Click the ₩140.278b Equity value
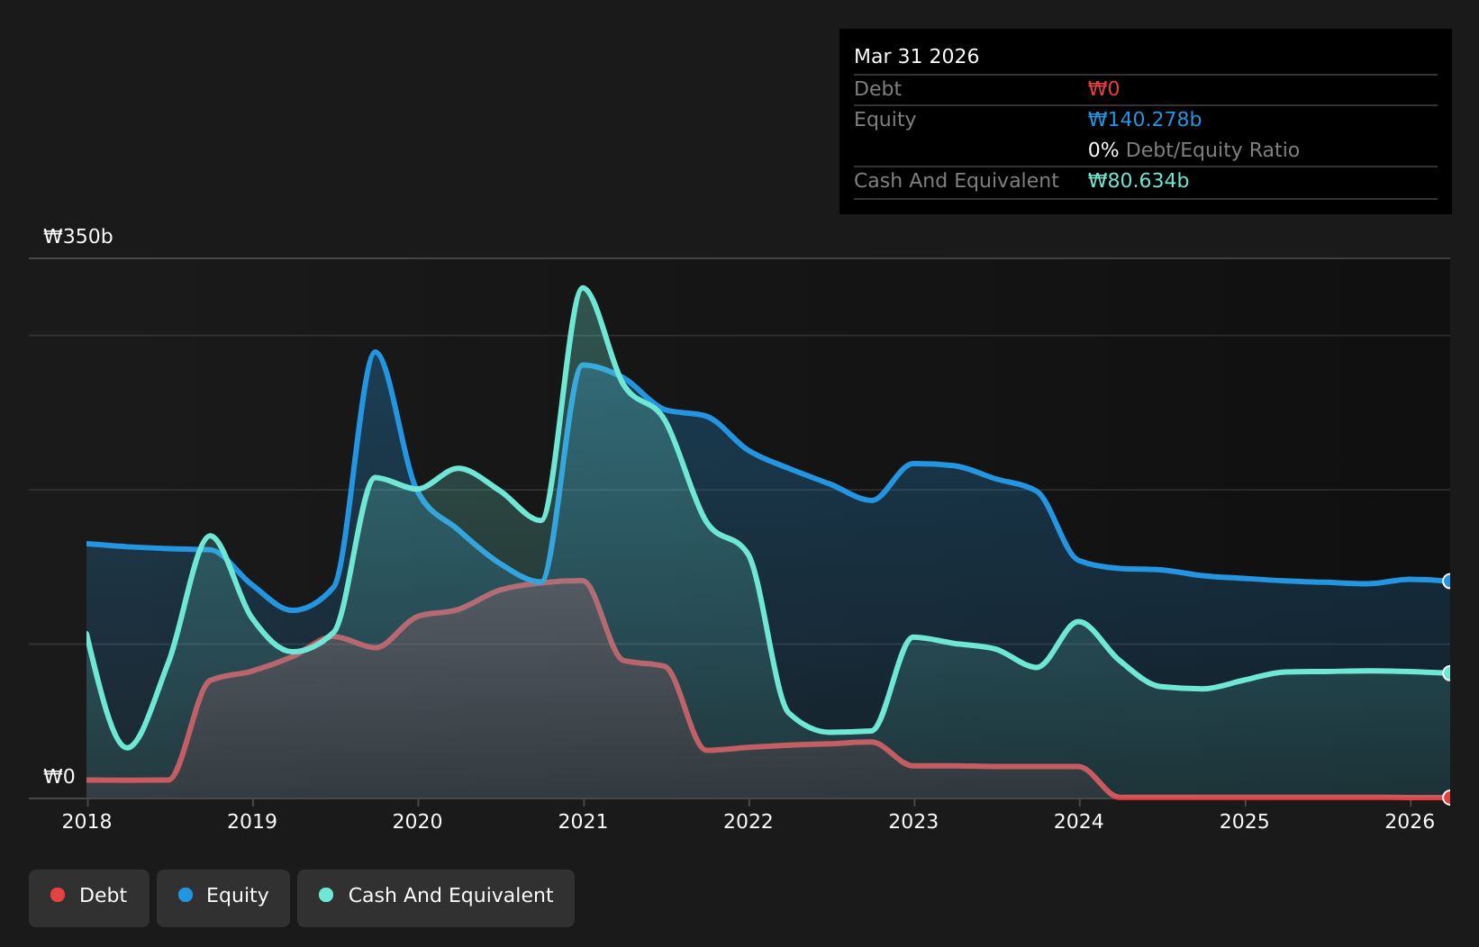 [x=1145, y=120]
